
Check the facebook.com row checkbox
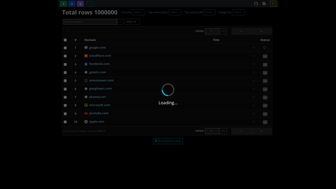coord(65,64)
